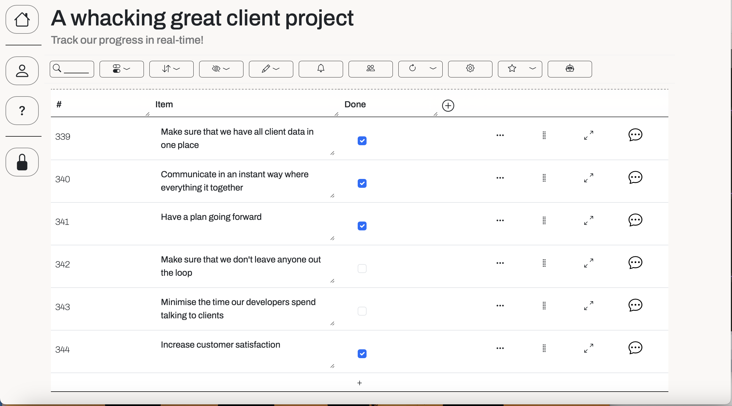Click the people sharing icon
Viewport: 732px width, 406px height.
tap(370, 69)
